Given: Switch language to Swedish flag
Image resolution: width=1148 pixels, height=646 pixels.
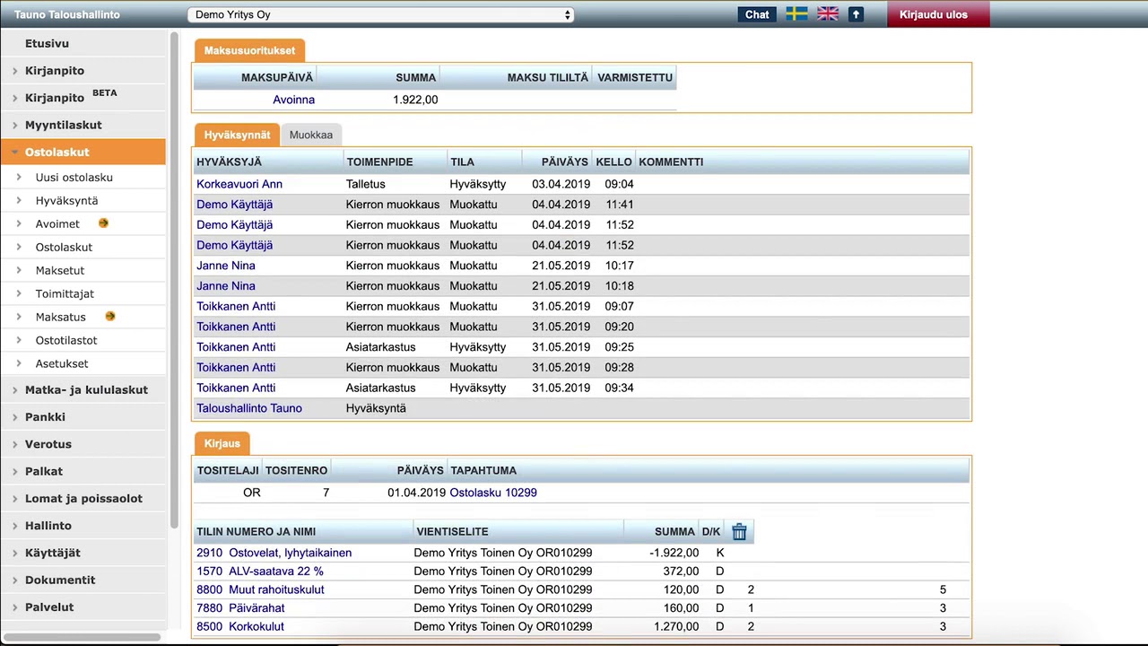Looking at the screenshot, I should 796,14.
